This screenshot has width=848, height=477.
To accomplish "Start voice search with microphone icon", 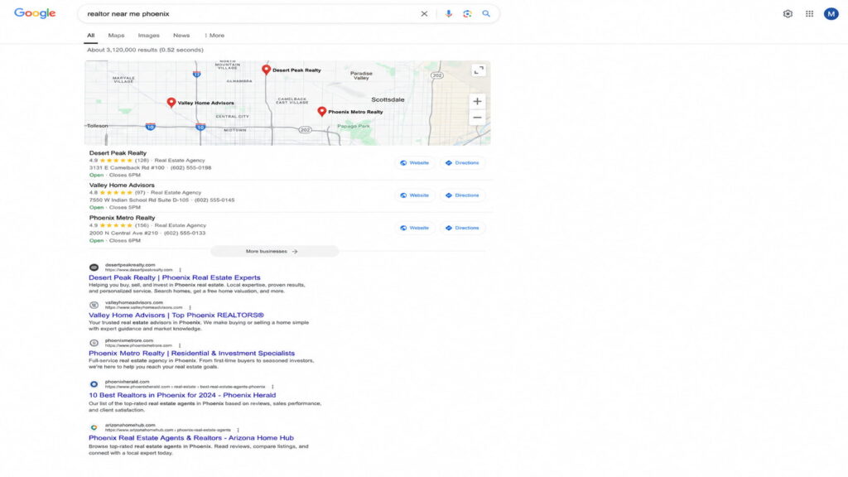I will pos(448,14).
